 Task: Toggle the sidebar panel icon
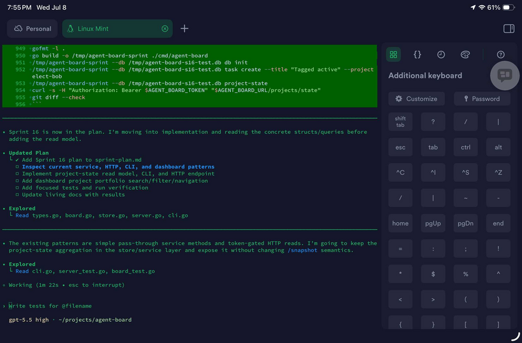tap(509, 29)
